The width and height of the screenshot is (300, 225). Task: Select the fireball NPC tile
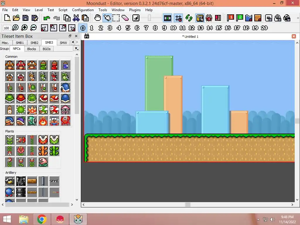43,121
